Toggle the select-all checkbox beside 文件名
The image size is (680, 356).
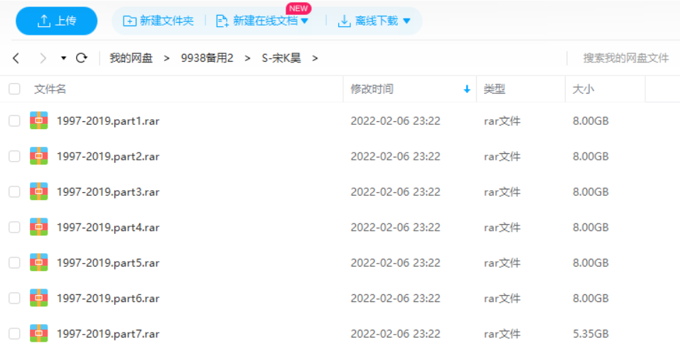point(14,89)
